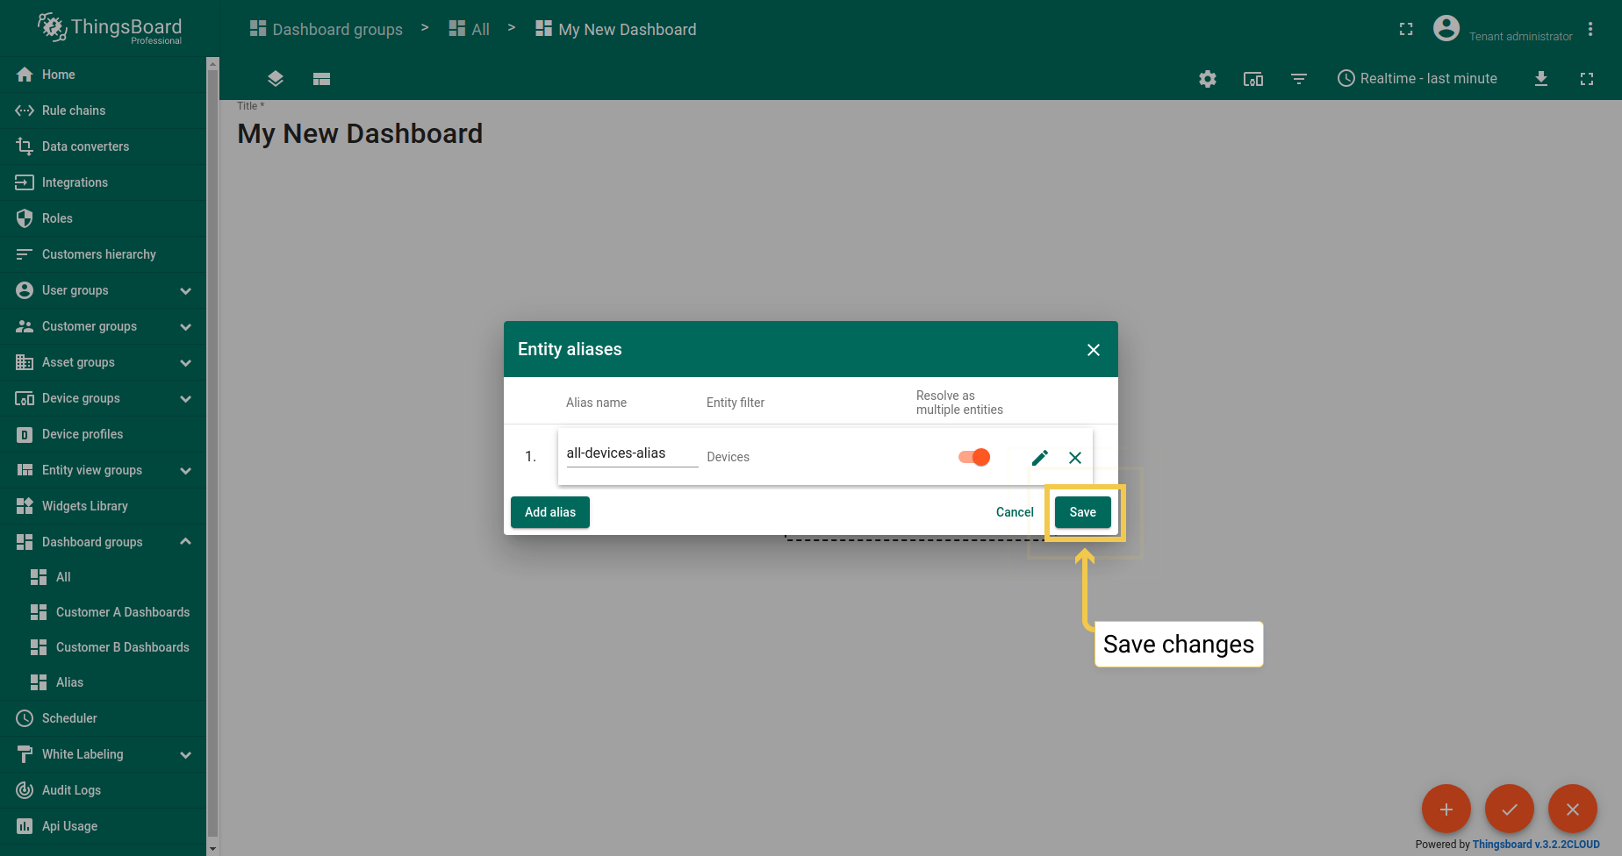Click the Add alias button
The width and height of the screenshot is (1622, 856).
tap(550, 512)
